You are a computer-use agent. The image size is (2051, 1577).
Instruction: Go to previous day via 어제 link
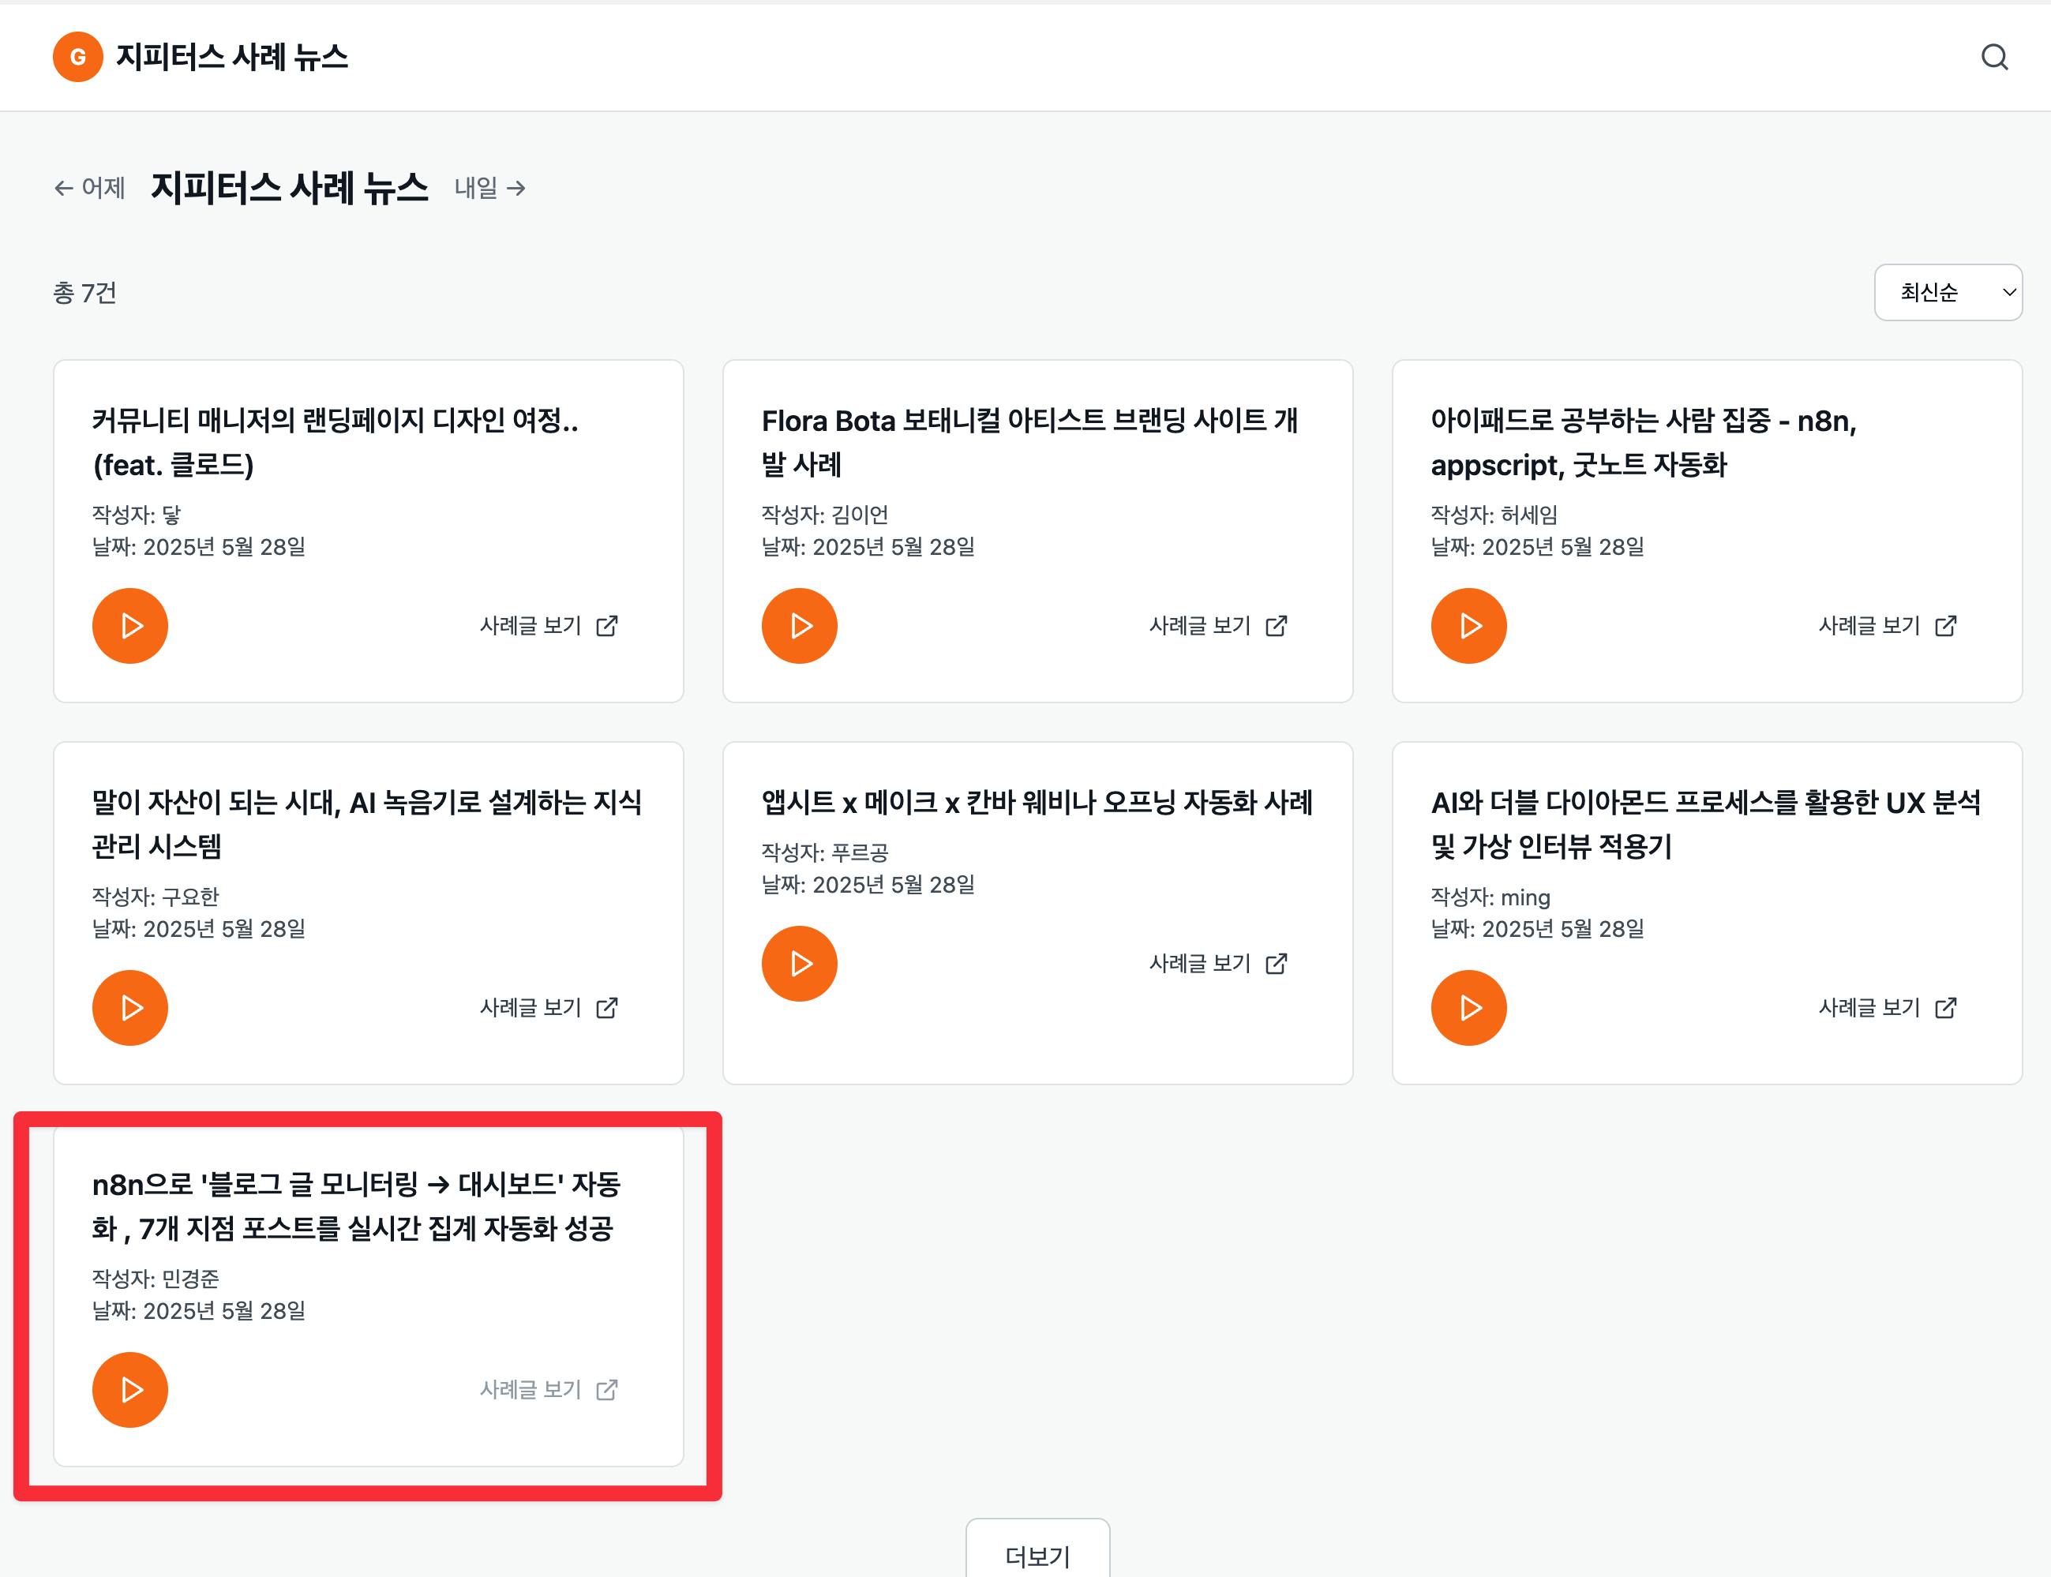[90, 189]
